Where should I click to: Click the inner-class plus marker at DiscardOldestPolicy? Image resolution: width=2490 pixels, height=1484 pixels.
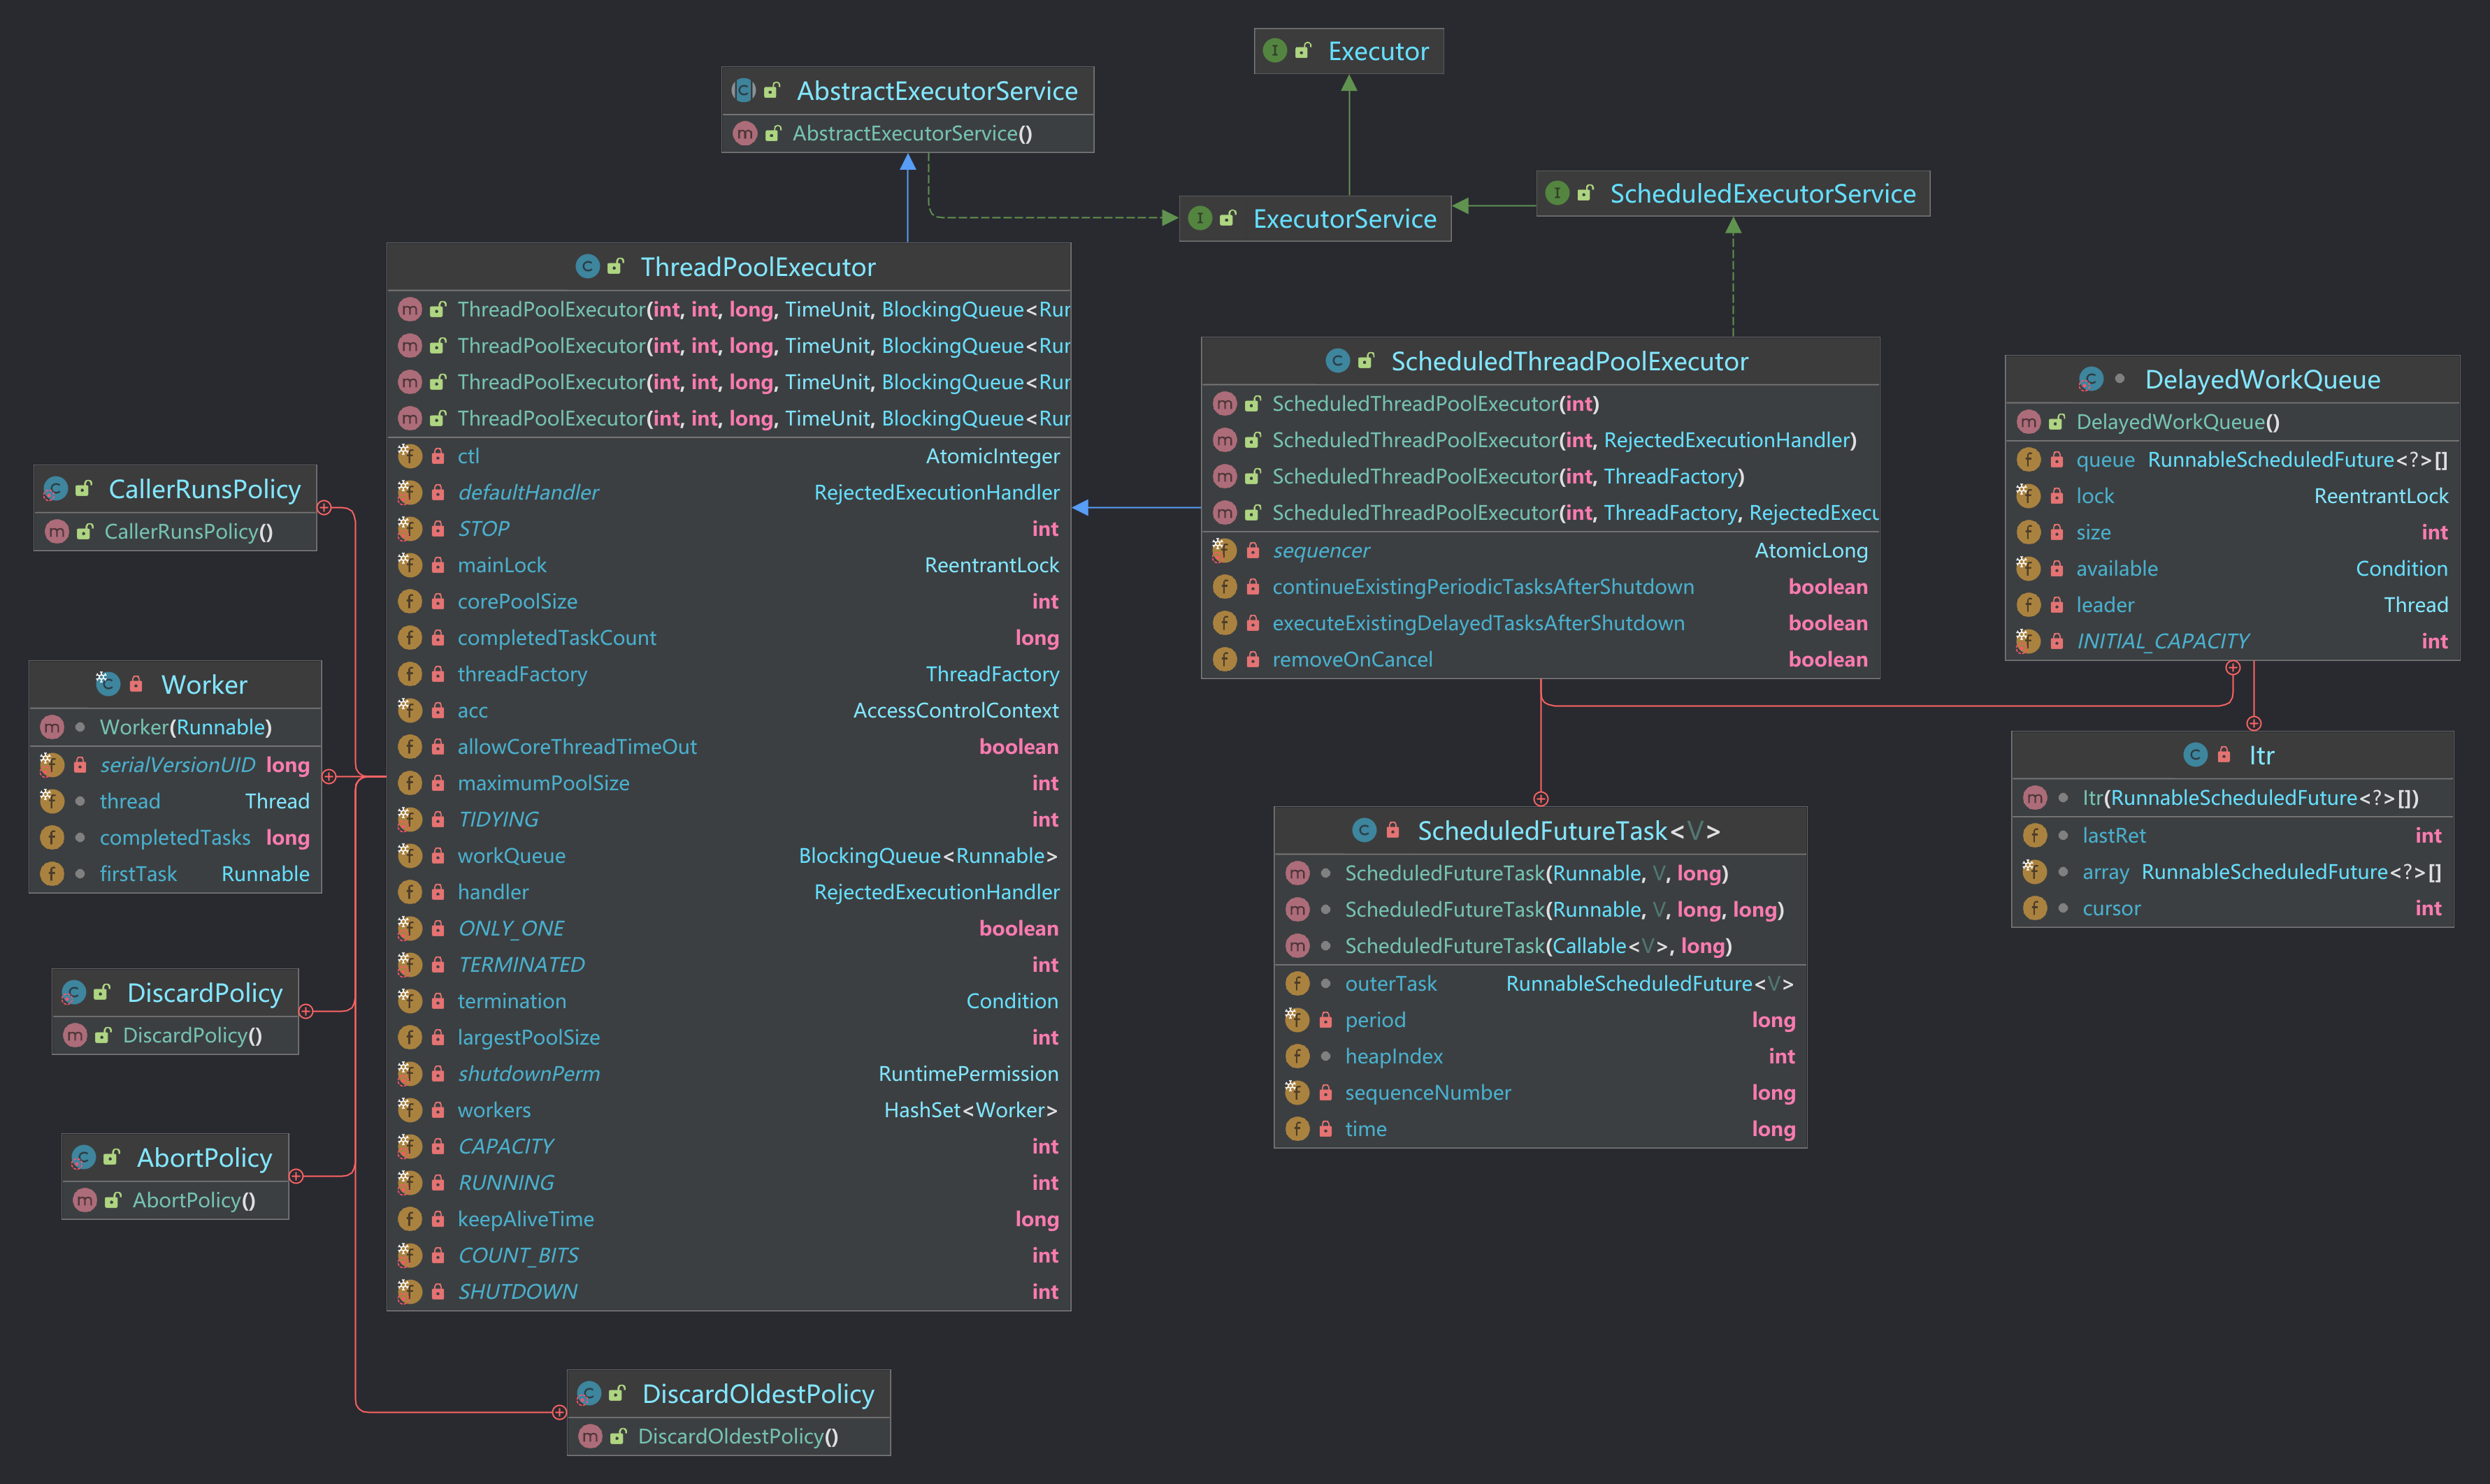click(559, 1412)
